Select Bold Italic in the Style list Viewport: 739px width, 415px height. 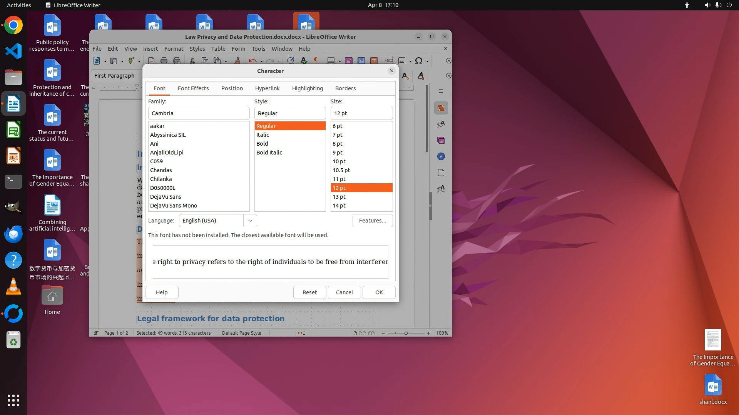[x=269, y=153]
